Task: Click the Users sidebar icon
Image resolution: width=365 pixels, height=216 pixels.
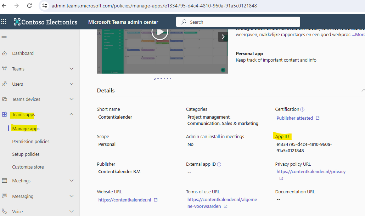Action: click(x=4, y=84)
